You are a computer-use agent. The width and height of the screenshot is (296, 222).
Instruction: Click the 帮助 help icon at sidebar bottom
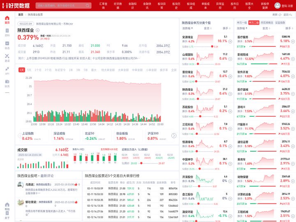[x=7, y=205]
